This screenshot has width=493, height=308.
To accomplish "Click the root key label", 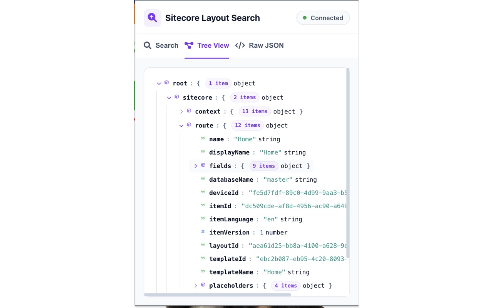I will 180,84.
